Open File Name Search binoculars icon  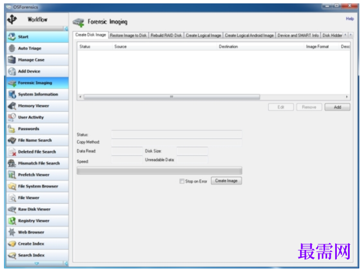point(12,140)
